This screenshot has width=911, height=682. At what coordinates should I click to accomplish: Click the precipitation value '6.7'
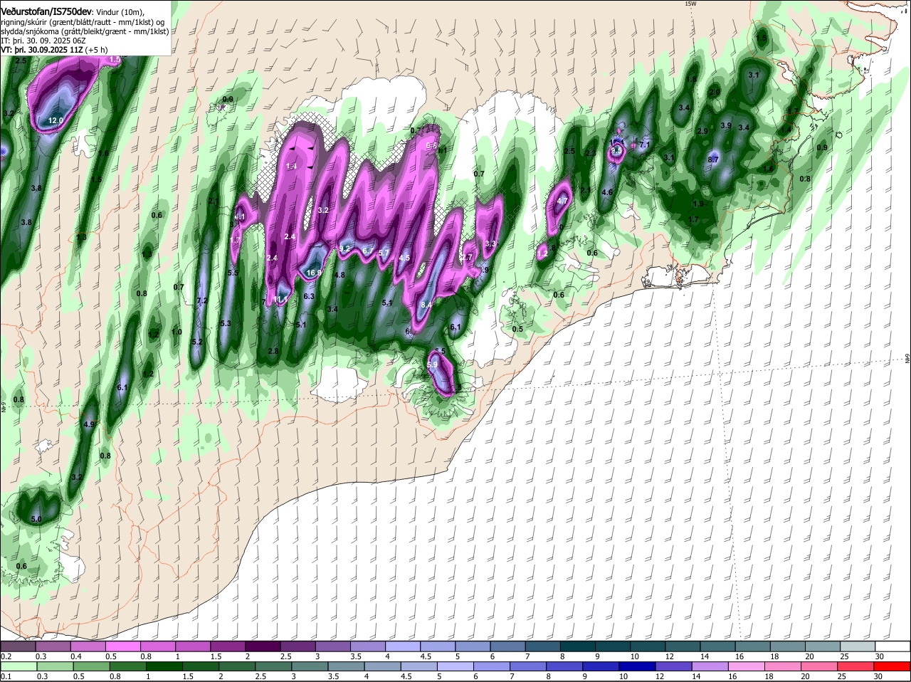[x=368, y=251]
